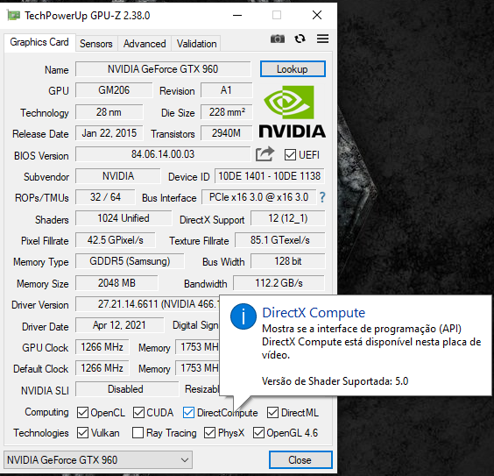Click the Memory Type GDDR5 (Samsung)
494x476 pixels.
click(130, 261)
